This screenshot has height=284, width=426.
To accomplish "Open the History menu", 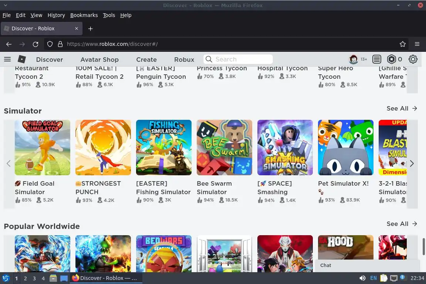I will [x=56, y=15].
